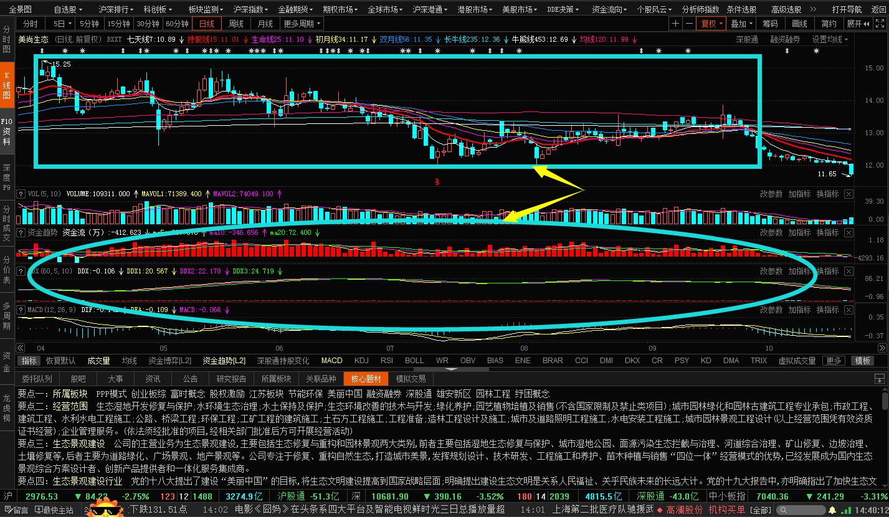Click 换指标 in the MACD panel
The height and width of the screenshot is (517, 889).
pyautogui.click(x=828, y=310)
